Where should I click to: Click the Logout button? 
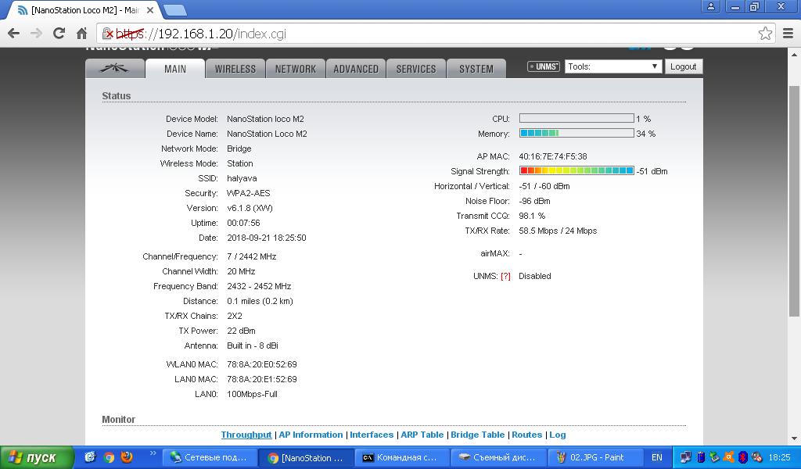684,66
